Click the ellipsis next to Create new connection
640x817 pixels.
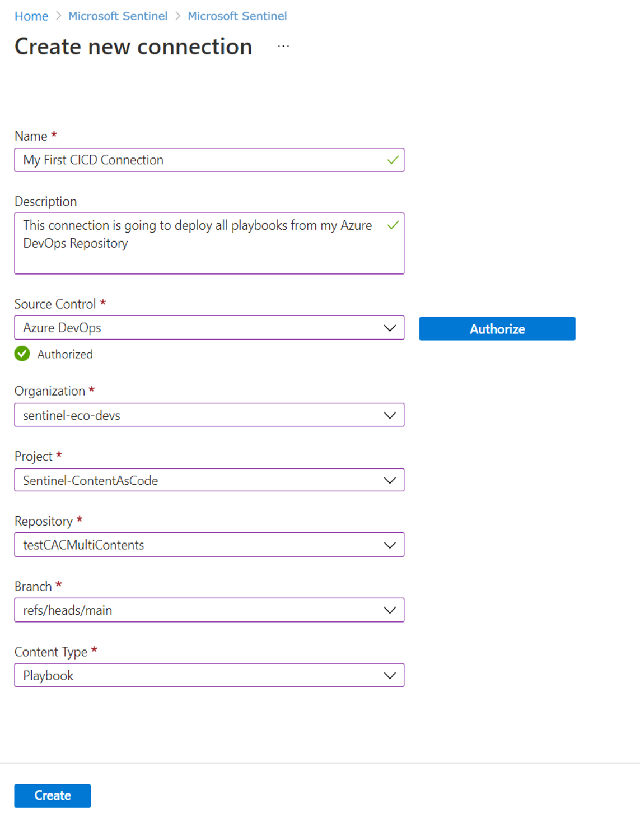(283, 47)
